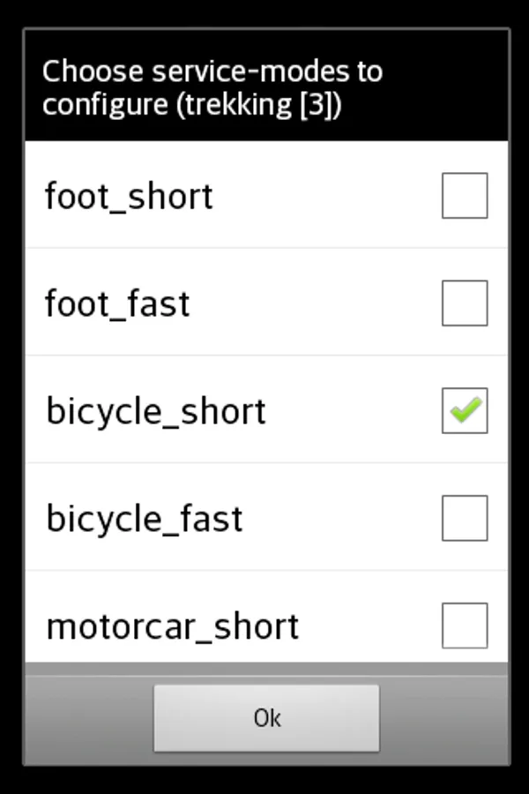The image size is (529, 794).
Task: Check the foot_short checkbox
Action: 464,195
